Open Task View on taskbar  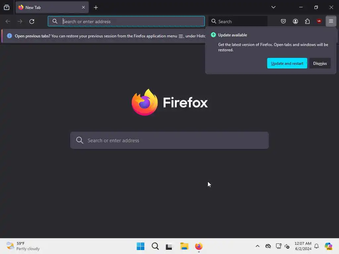coord(169,246)
